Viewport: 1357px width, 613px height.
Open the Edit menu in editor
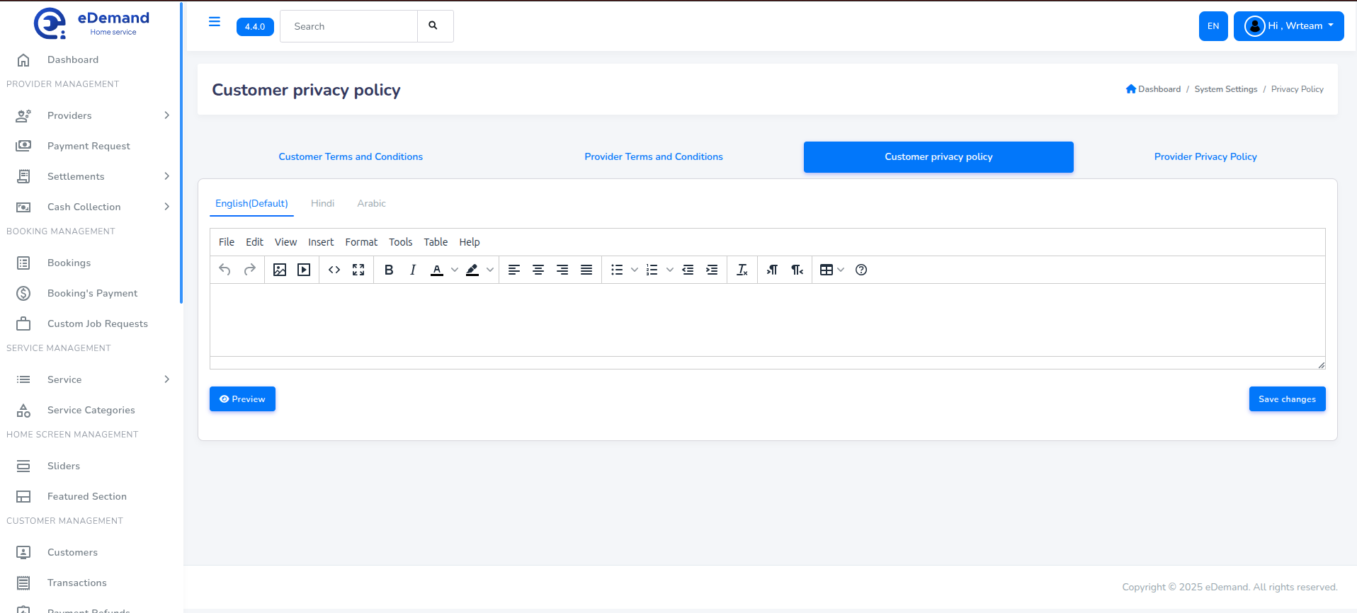pos(254,242)
